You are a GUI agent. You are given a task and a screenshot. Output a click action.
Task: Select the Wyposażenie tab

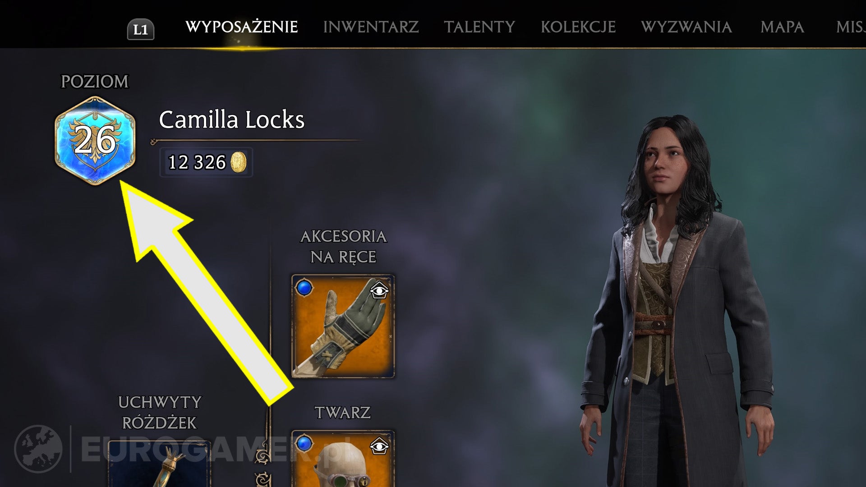tap(242, 27)
